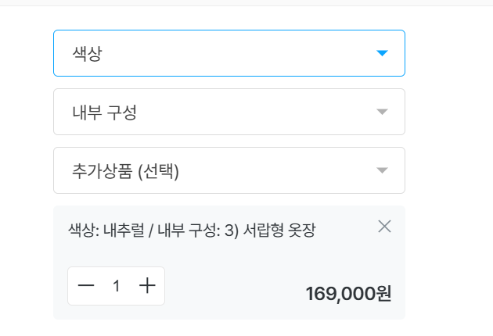The width and height of the screenshot is (493, 336).
Task: Open the 색상 dropdown box
Action: pos(229,53)
